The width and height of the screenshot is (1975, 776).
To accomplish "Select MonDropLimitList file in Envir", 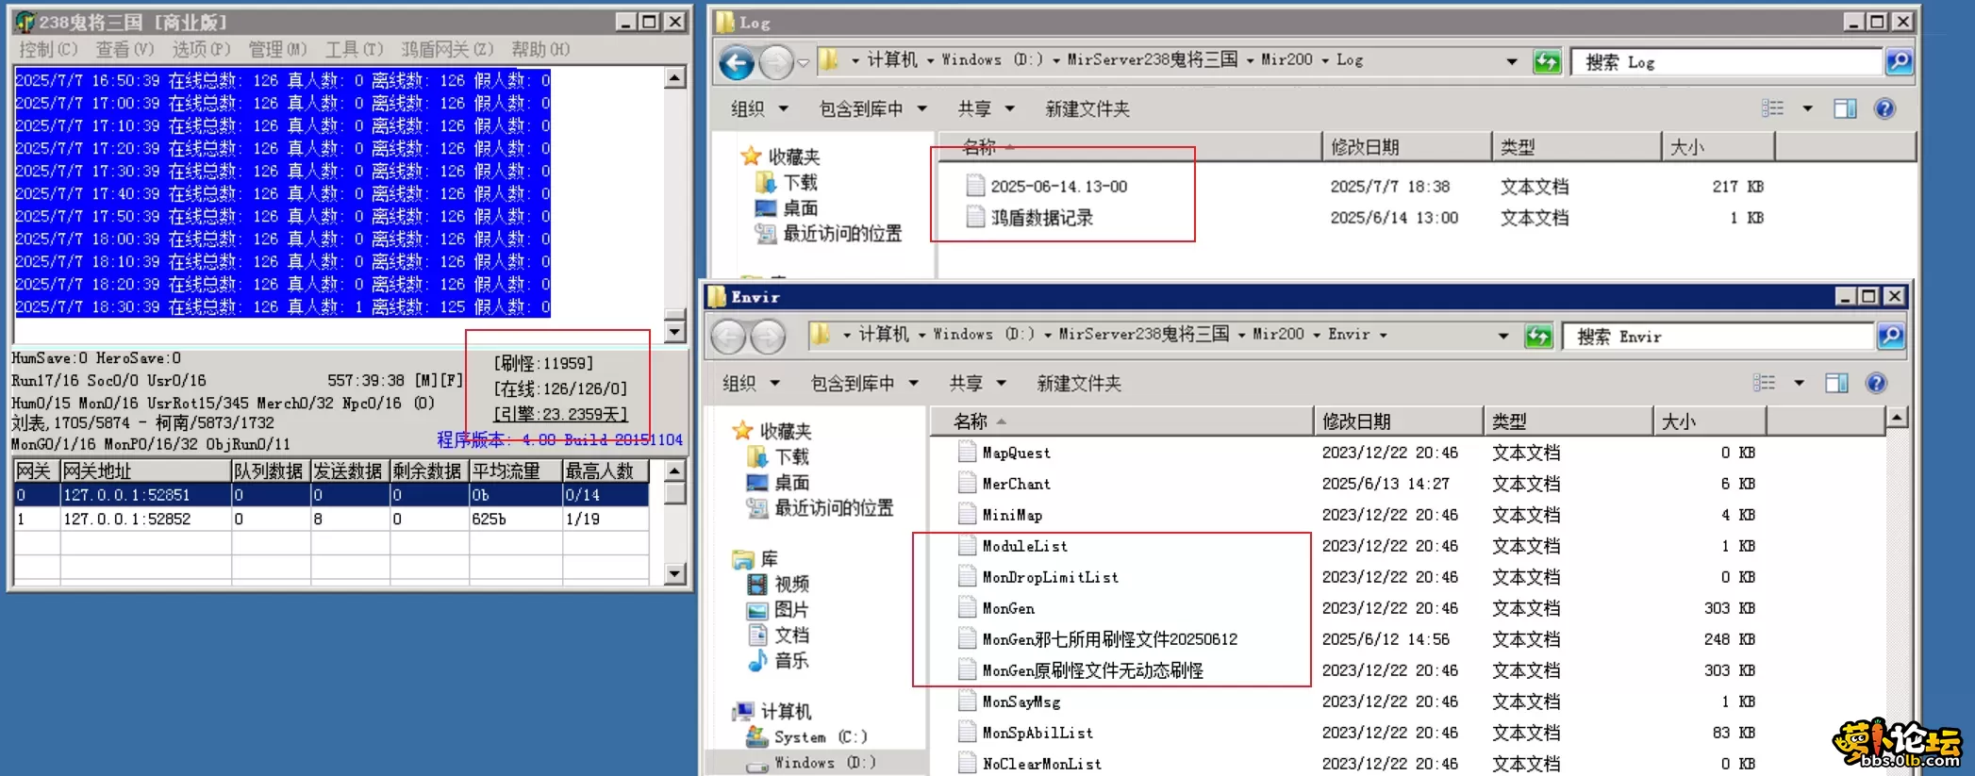I will [x=1051, y=577].
